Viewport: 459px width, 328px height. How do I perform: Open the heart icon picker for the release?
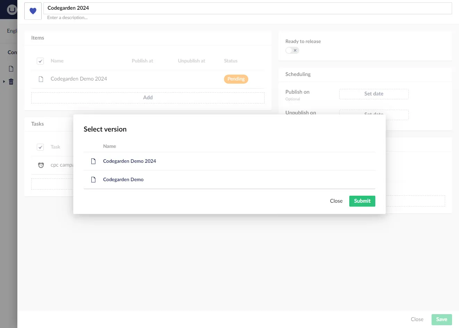tap(33, 11)
